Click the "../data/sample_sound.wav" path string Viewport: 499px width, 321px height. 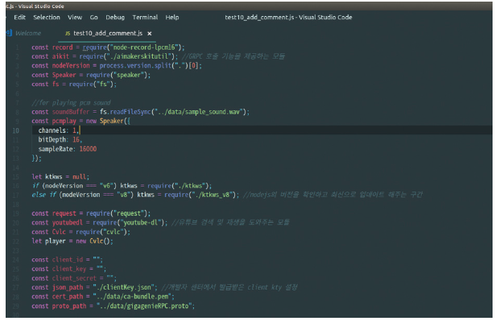[x=199, y=112]
